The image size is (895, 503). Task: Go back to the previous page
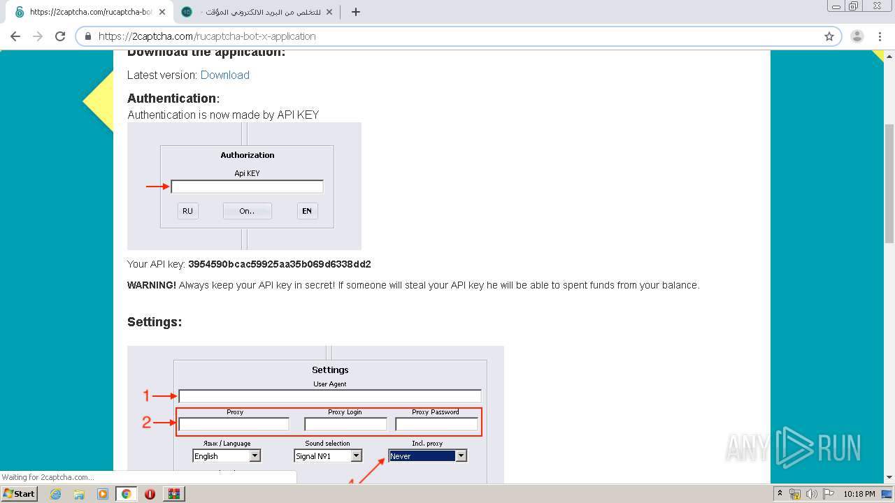pyautogui.click(x=15, y=36)
